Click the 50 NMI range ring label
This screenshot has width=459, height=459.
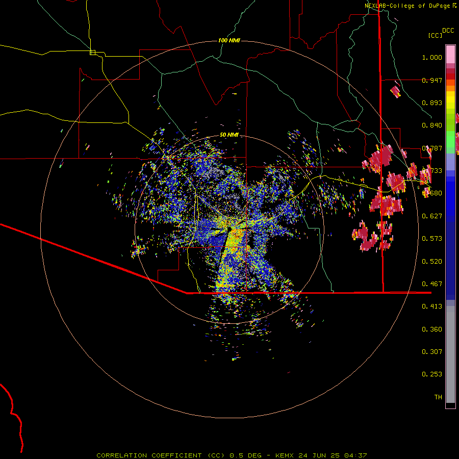pos(229,135)
